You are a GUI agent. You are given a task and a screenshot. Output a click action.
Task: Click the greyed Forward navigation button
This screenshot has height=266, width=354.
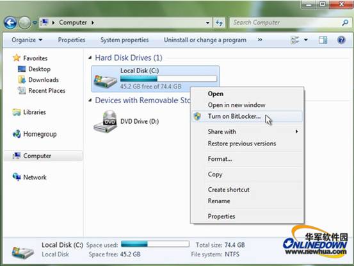pos(24,23)
